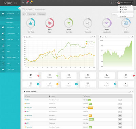This screenshot has width=136, height=129.
Task: Open the Reports shortcut tile
Action: point(69,76)
